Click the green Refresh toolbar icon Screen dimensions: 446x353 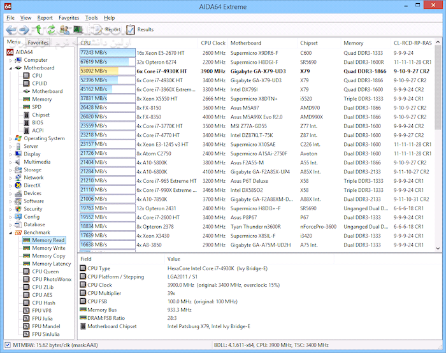[x=50, y=29]
